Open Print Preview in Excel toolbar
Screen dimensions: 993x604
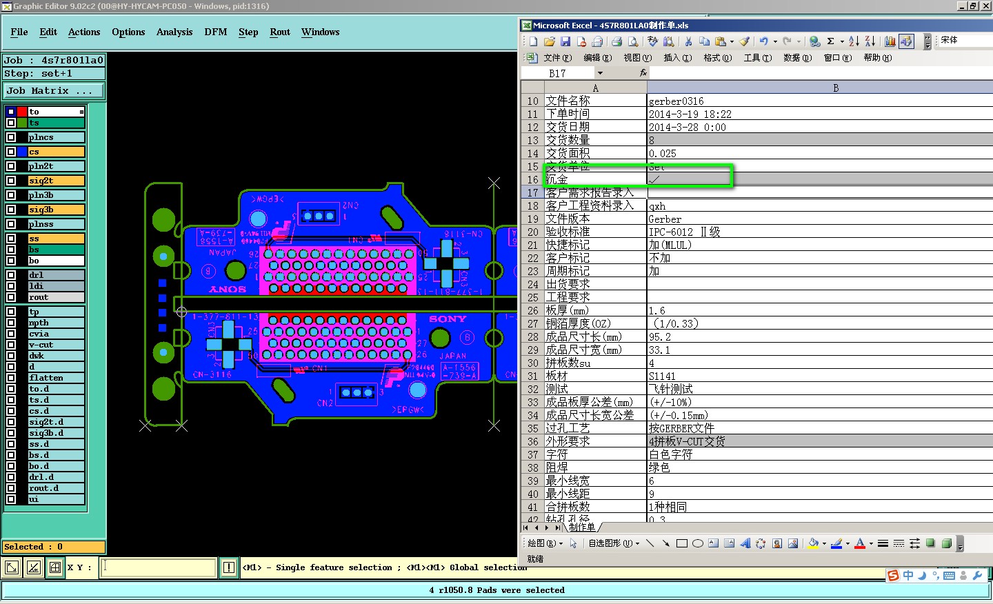pyautogui.click(x=632, y=41)
